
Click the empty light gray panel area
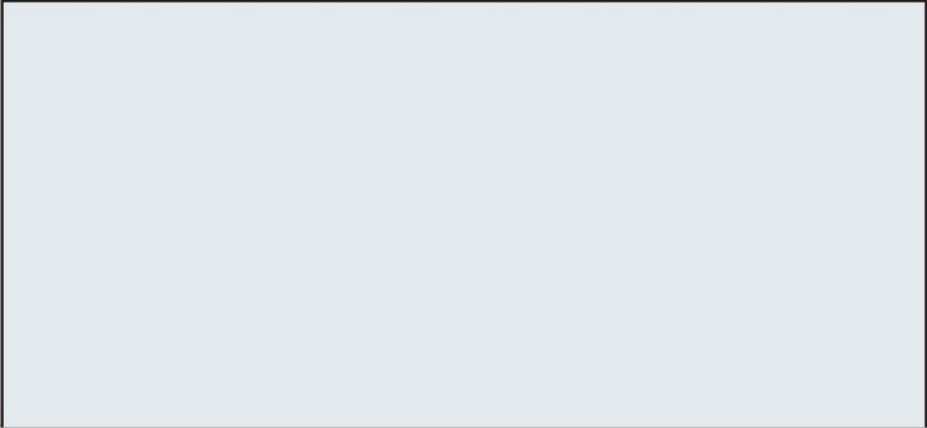coord(463,214)
